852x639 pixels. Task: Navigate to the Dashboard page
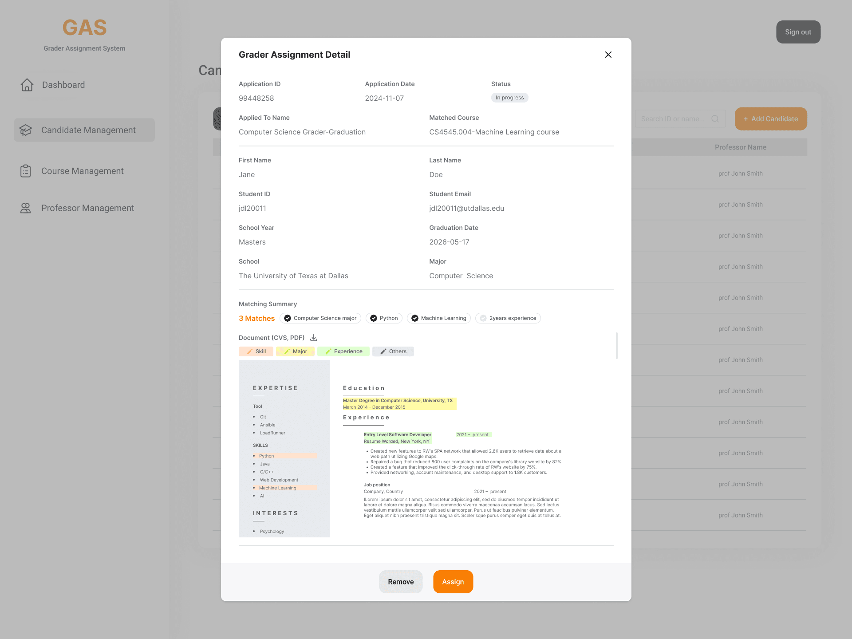[x=63, y=85]
